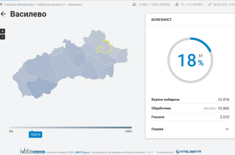Select Василево breadcrumb item
This screenshot has height=155, width=235.
tap(75, 5)
